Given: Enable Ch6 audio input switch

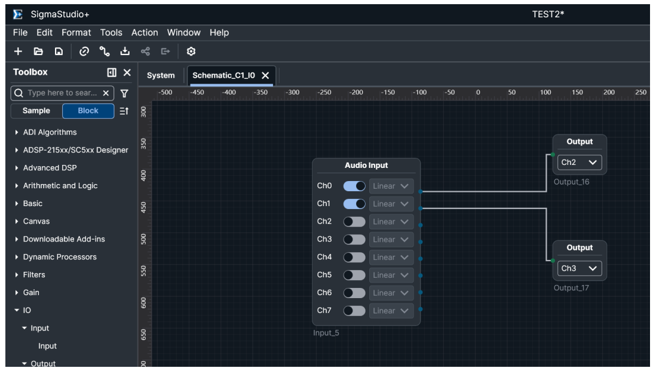Looking at the screenshot, I should click(x=354, y=293).
